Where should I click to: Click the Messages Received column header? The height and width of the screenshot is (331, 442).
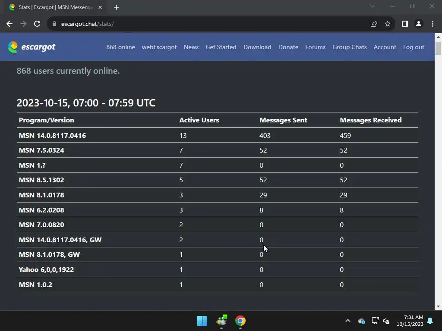tap(371, 120)
